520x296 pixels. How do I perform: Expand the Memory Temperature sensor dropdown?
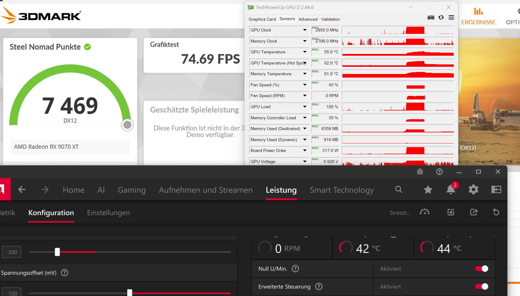305,74
